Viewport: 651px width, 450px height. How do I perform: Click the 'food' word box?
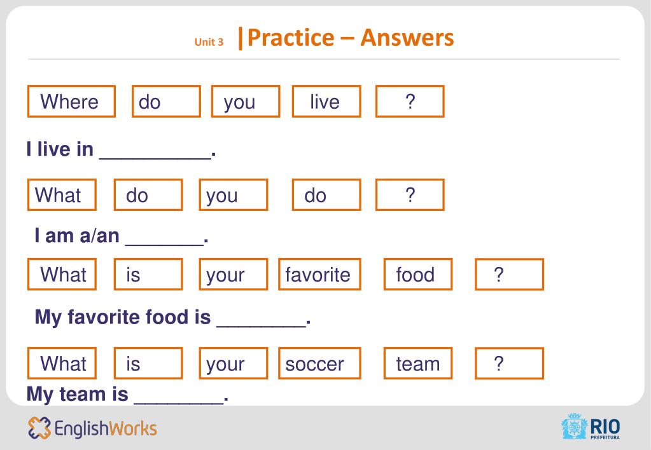point(417,274)
